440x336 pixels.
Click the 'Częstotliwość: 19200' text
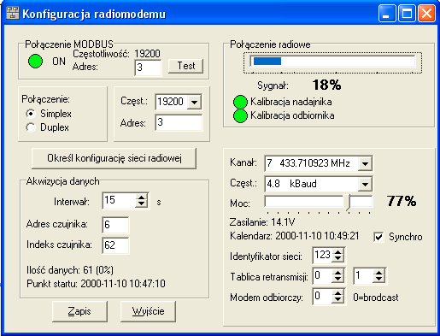(x=117, y=54)
